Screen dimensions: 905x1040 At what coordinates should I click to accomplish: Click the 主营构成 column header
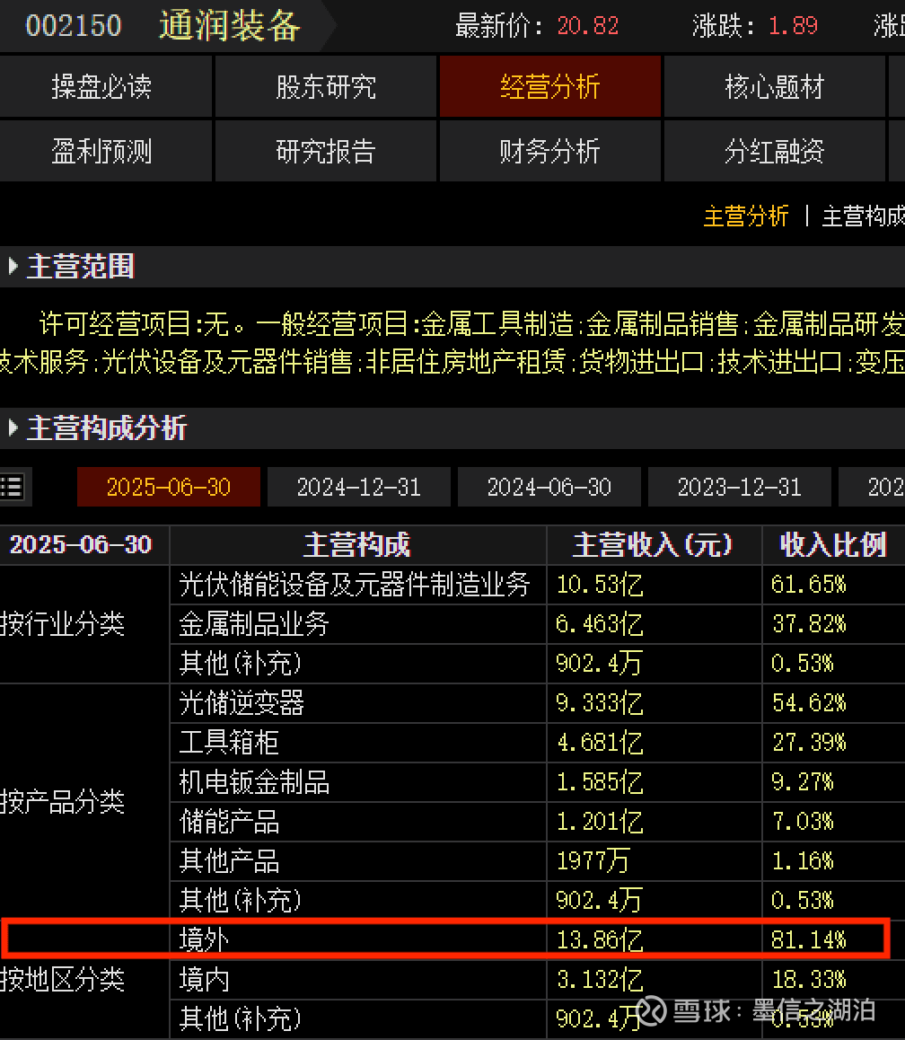357,544
